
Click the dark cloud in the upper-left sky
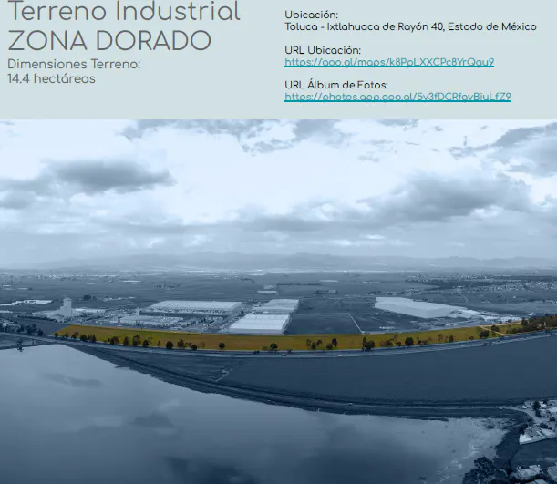[110, 176]
